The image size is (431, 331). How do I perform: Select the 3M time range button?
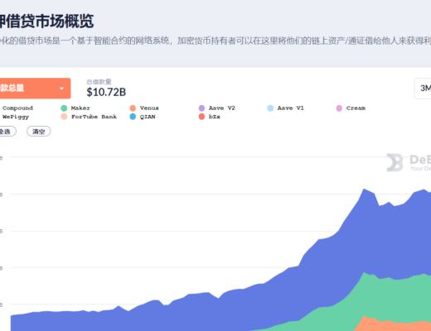[x=423, y=89]
